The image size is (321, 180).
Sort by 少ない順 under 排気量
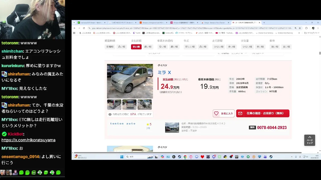[x=247, y=47]
